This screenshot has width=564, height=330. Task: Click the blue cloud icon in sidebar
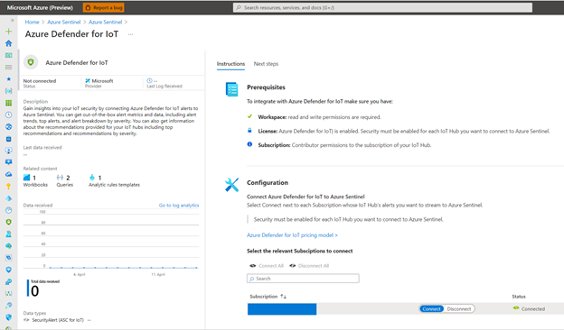(x=9, y=174)
